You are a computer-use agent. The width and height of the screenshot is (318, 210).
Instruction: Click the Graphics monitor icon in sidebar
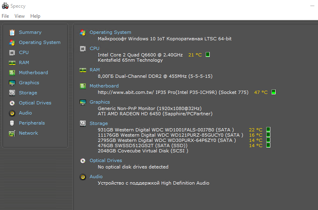click(12, 83)
